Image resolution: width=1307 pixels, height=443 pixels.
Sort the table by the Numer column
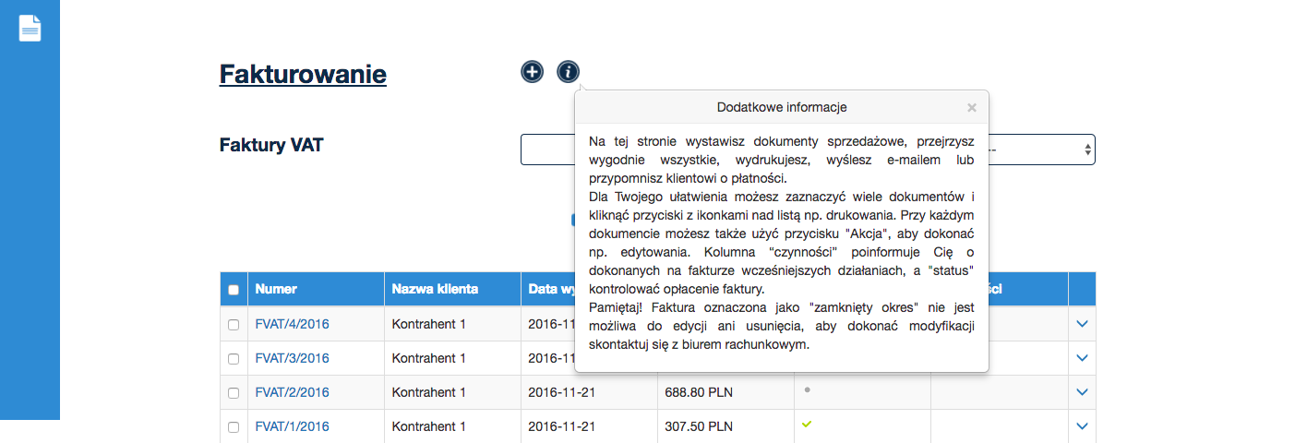276,289
